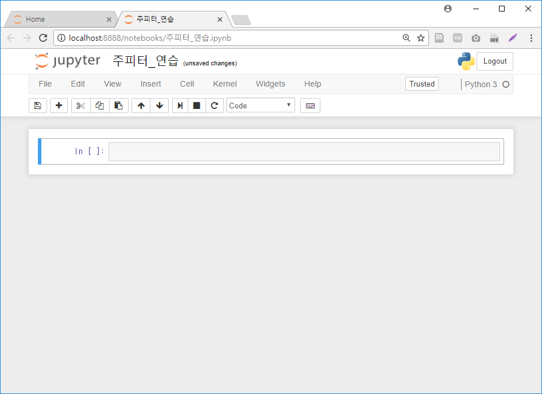Bookmark this page with star icon

[421, 38]
